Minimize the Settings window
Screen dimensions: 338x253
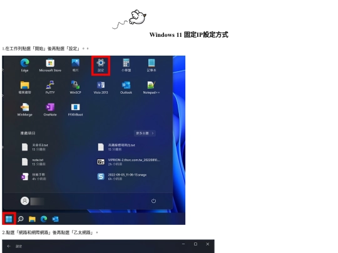click(183, 244)
